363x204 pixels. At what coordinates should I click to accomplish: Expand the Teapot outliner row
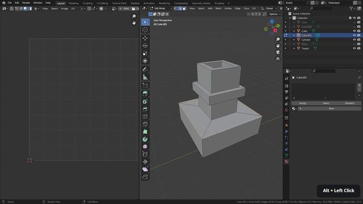(x=294, y=48)
